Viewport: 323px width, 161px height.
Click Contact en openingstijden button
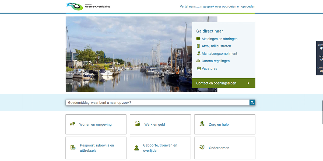[223, 83]
